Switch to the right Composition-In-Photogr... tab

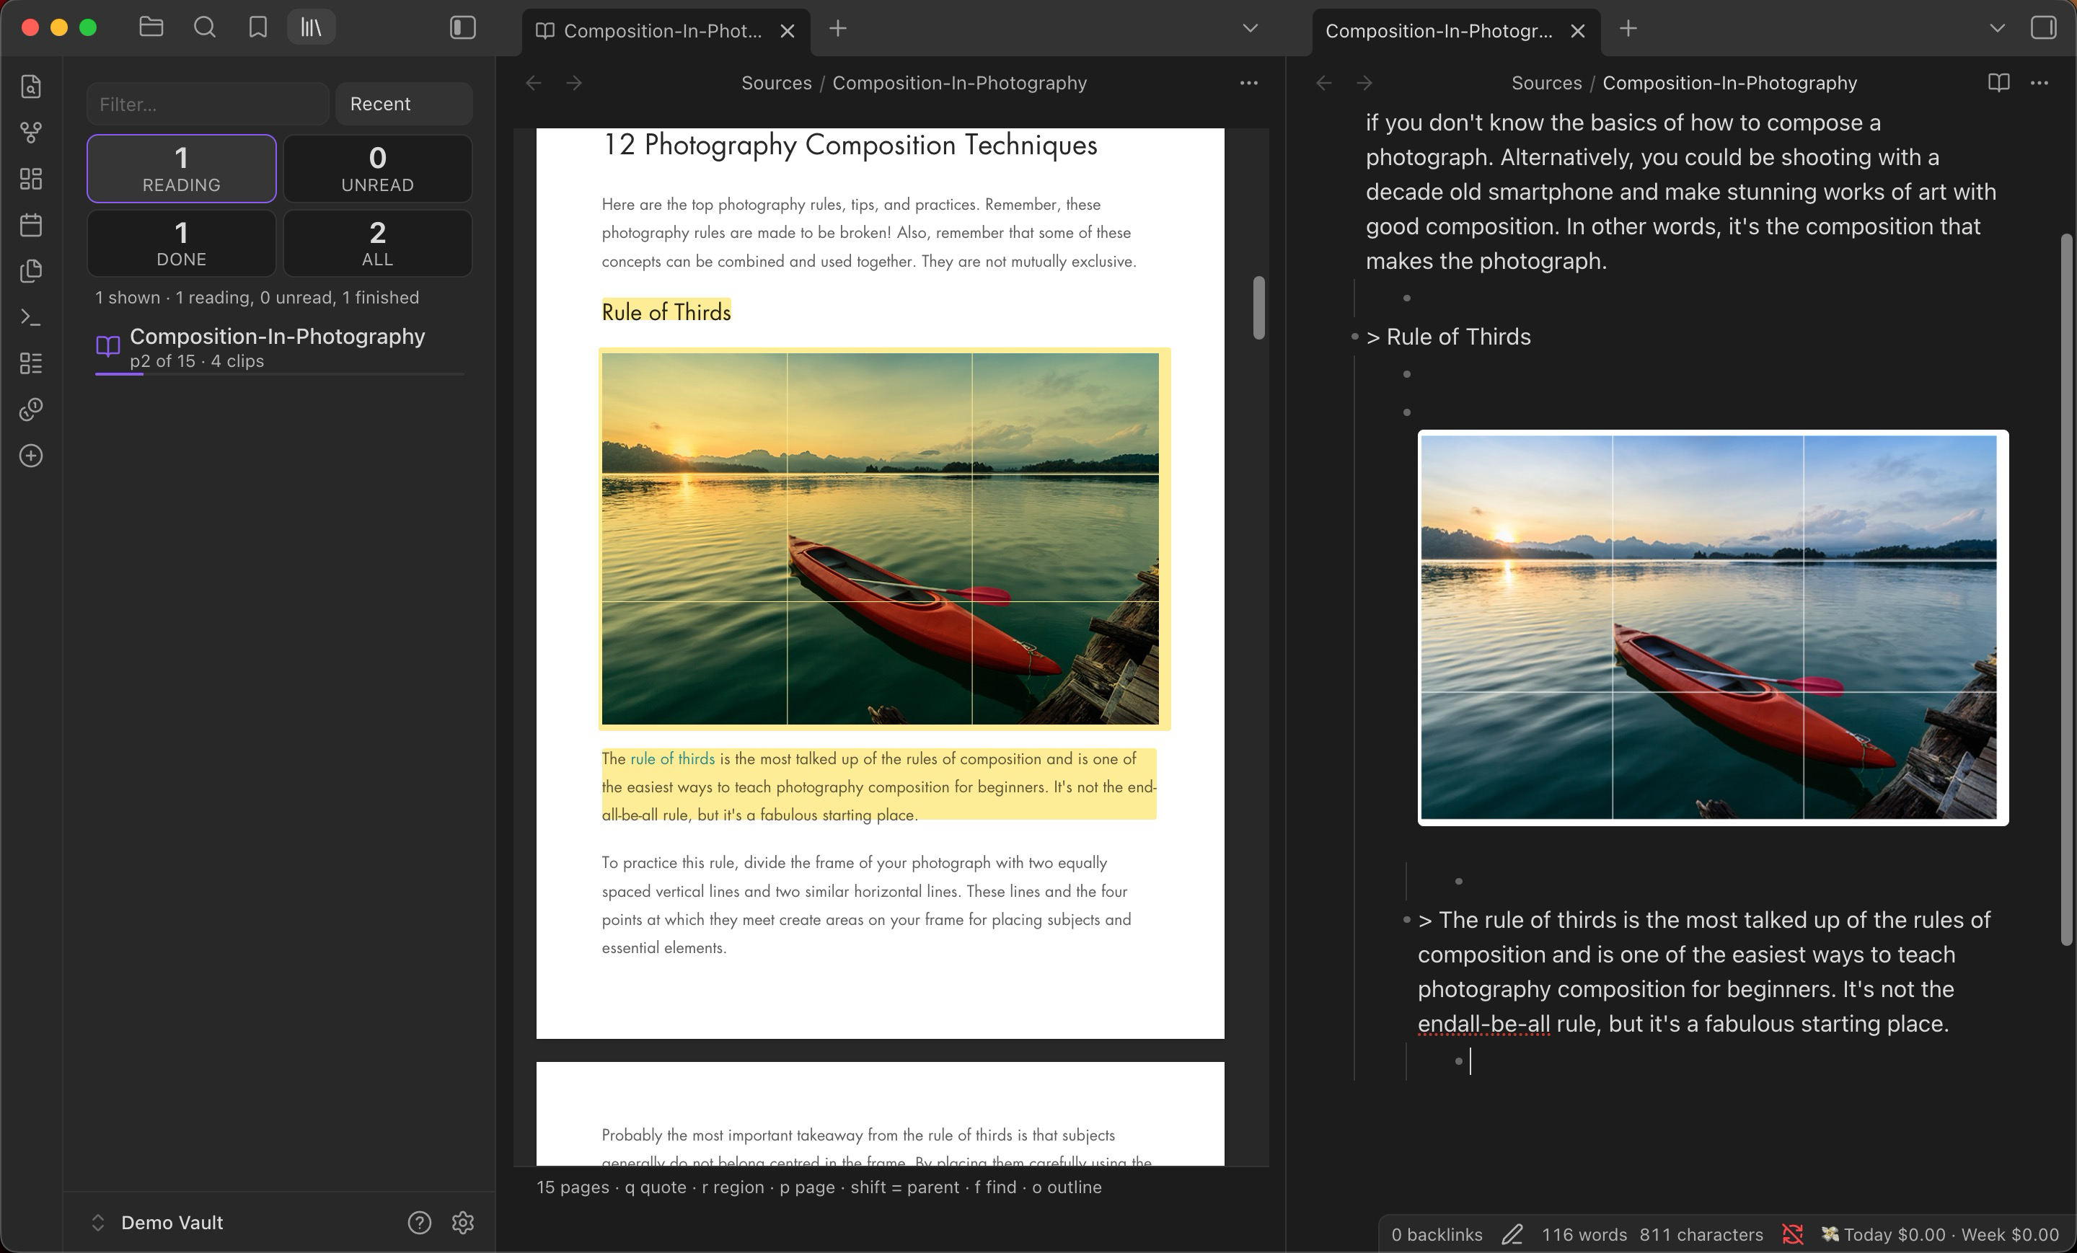(x=1438, y=31)
